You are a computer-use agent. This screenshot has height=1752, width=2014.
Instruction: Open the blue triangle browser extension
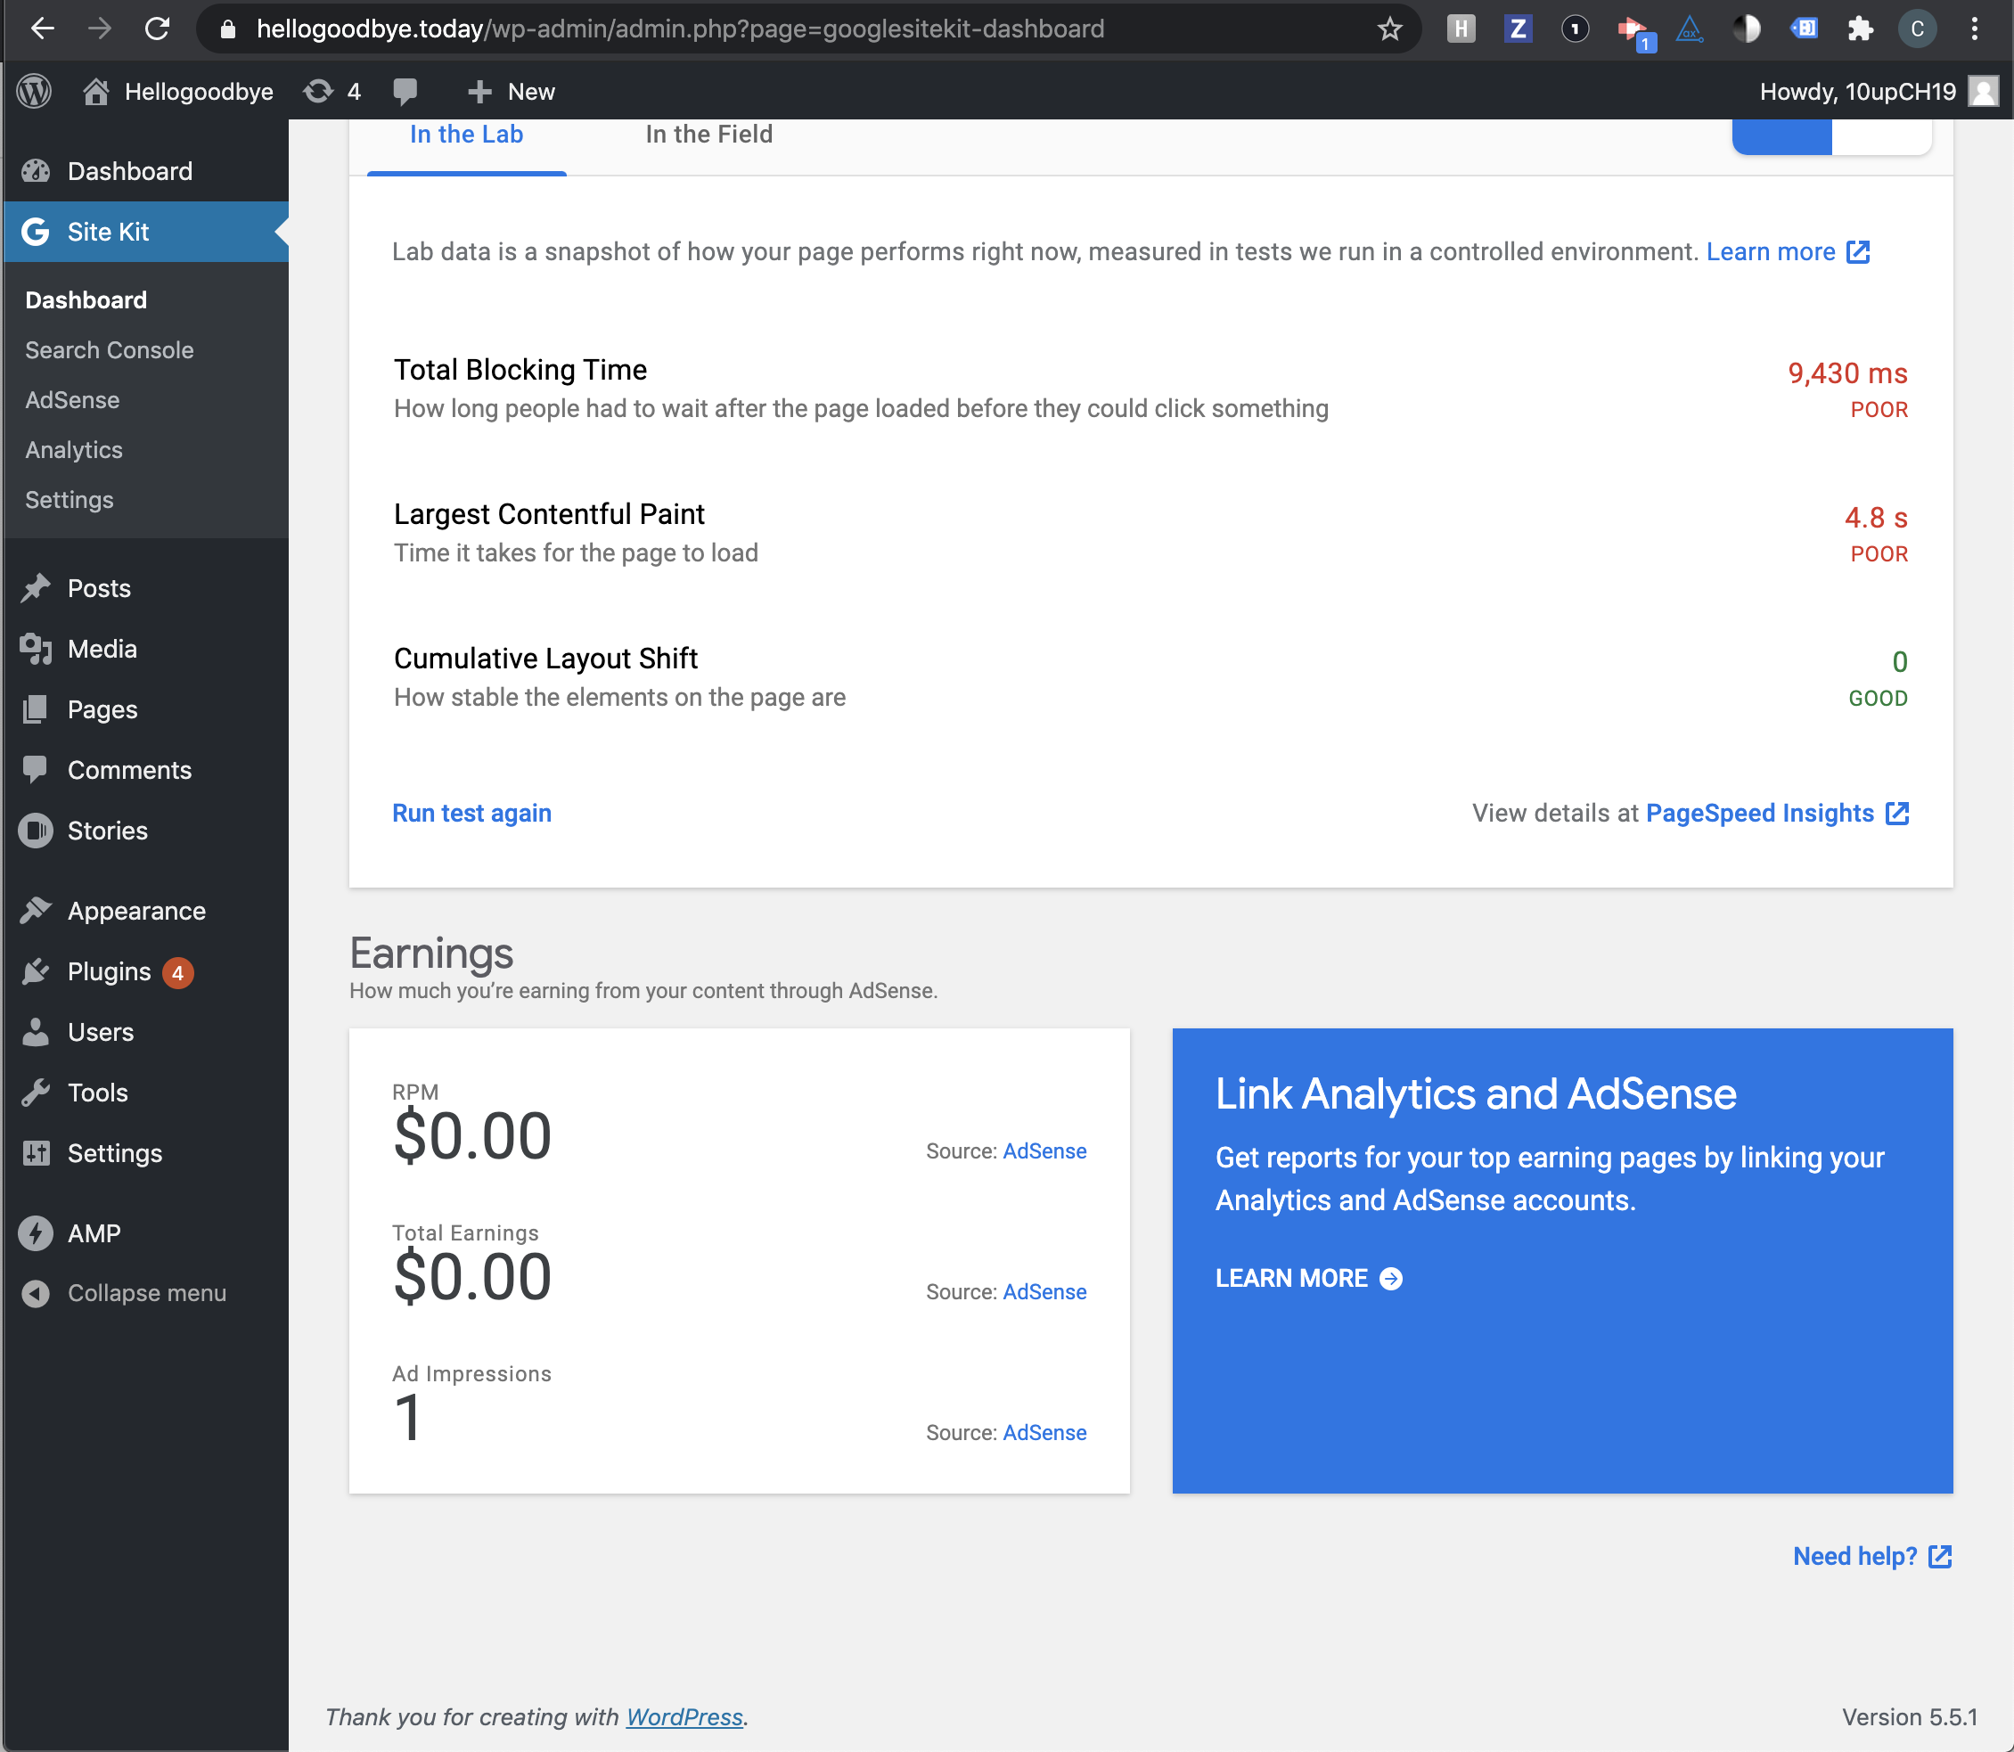click(1690, 29)
